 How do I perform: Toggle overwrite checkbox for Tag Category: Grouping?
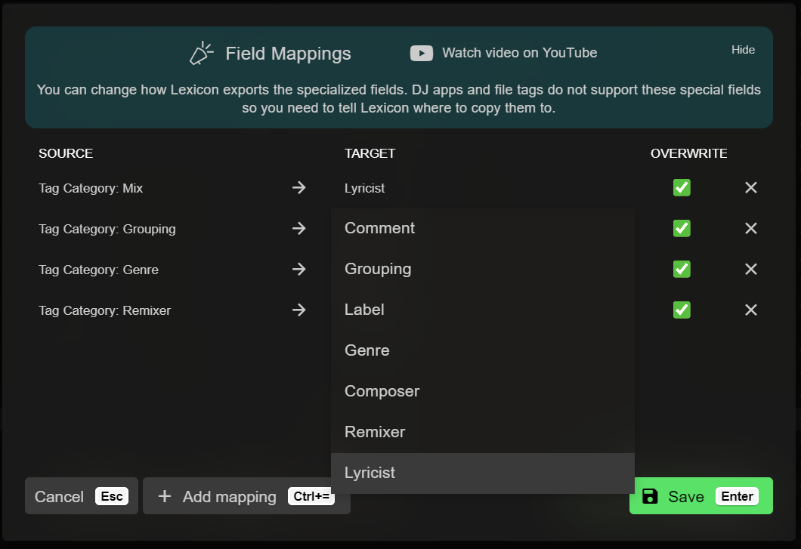click(x=682, y=229)
